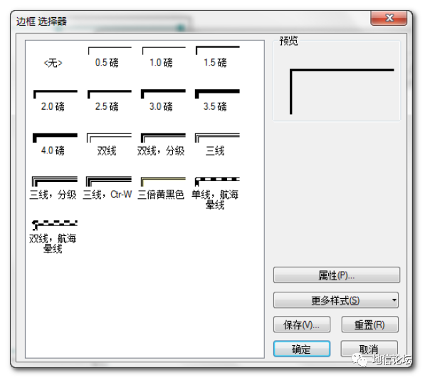Click the 保存(V)... button
Viewport: 425px width, 378px height.
click(302, 325)
